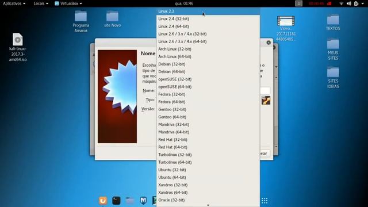The width and height of the screenshot is (368, 207).
Task: Select Arch Linux (32-bit) entry
Action: [208, 49]
